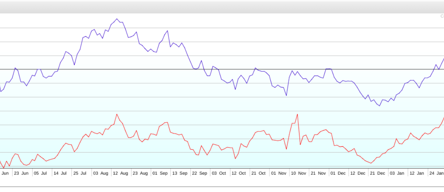
Task: Click the 25 Jul date label
Action: tap(80, 173)
